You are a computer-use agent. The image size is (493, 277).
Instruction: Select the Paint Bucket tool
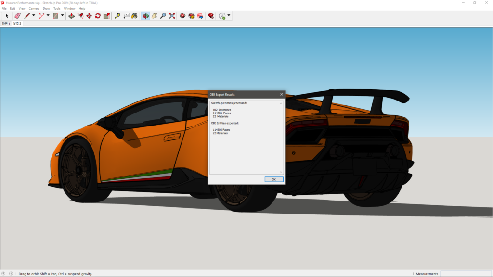click(x=134, y=16)
